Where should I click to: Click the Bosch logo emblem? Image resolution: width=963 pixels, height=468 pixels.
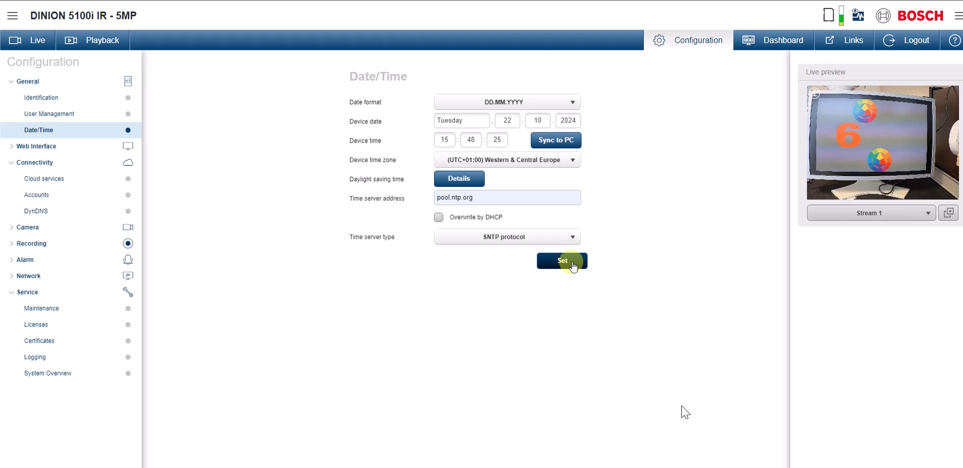[x=883, y=15]
